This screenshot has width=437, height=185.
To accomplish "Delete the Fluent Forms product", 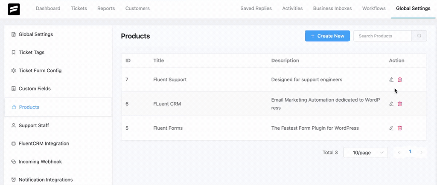I will pos(399,128).
